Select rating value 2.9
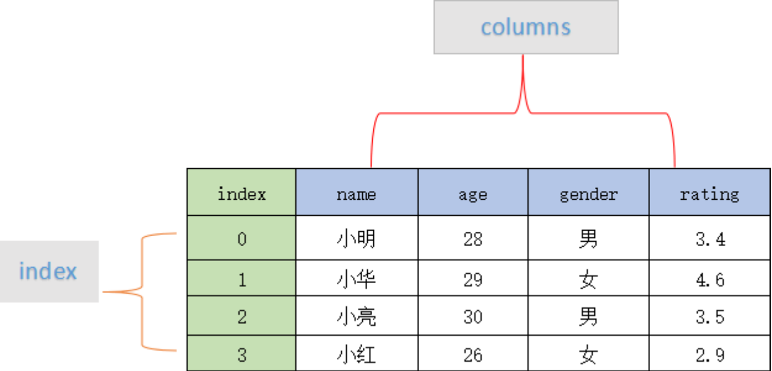The image size is (772, 371). pyautogui.click(x=709, y=354)
